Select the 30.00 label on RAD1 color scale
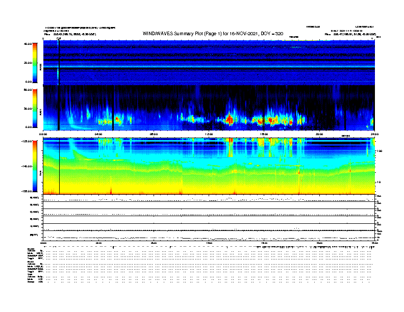The height and width of the screenshot is (312, 404). click(x=28, y=109)
